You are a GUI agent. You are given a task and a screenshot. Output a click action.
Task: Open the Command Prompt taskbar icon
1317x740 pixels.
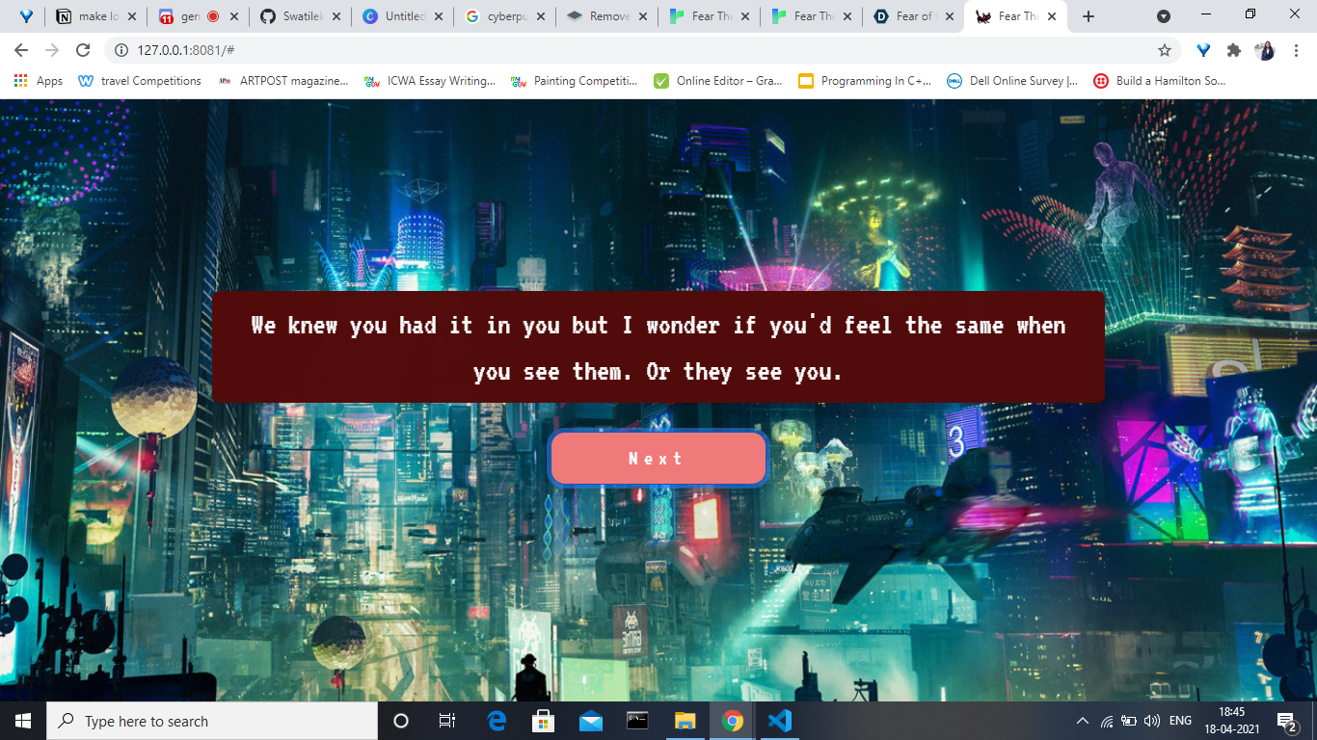[x=637, y=721]
